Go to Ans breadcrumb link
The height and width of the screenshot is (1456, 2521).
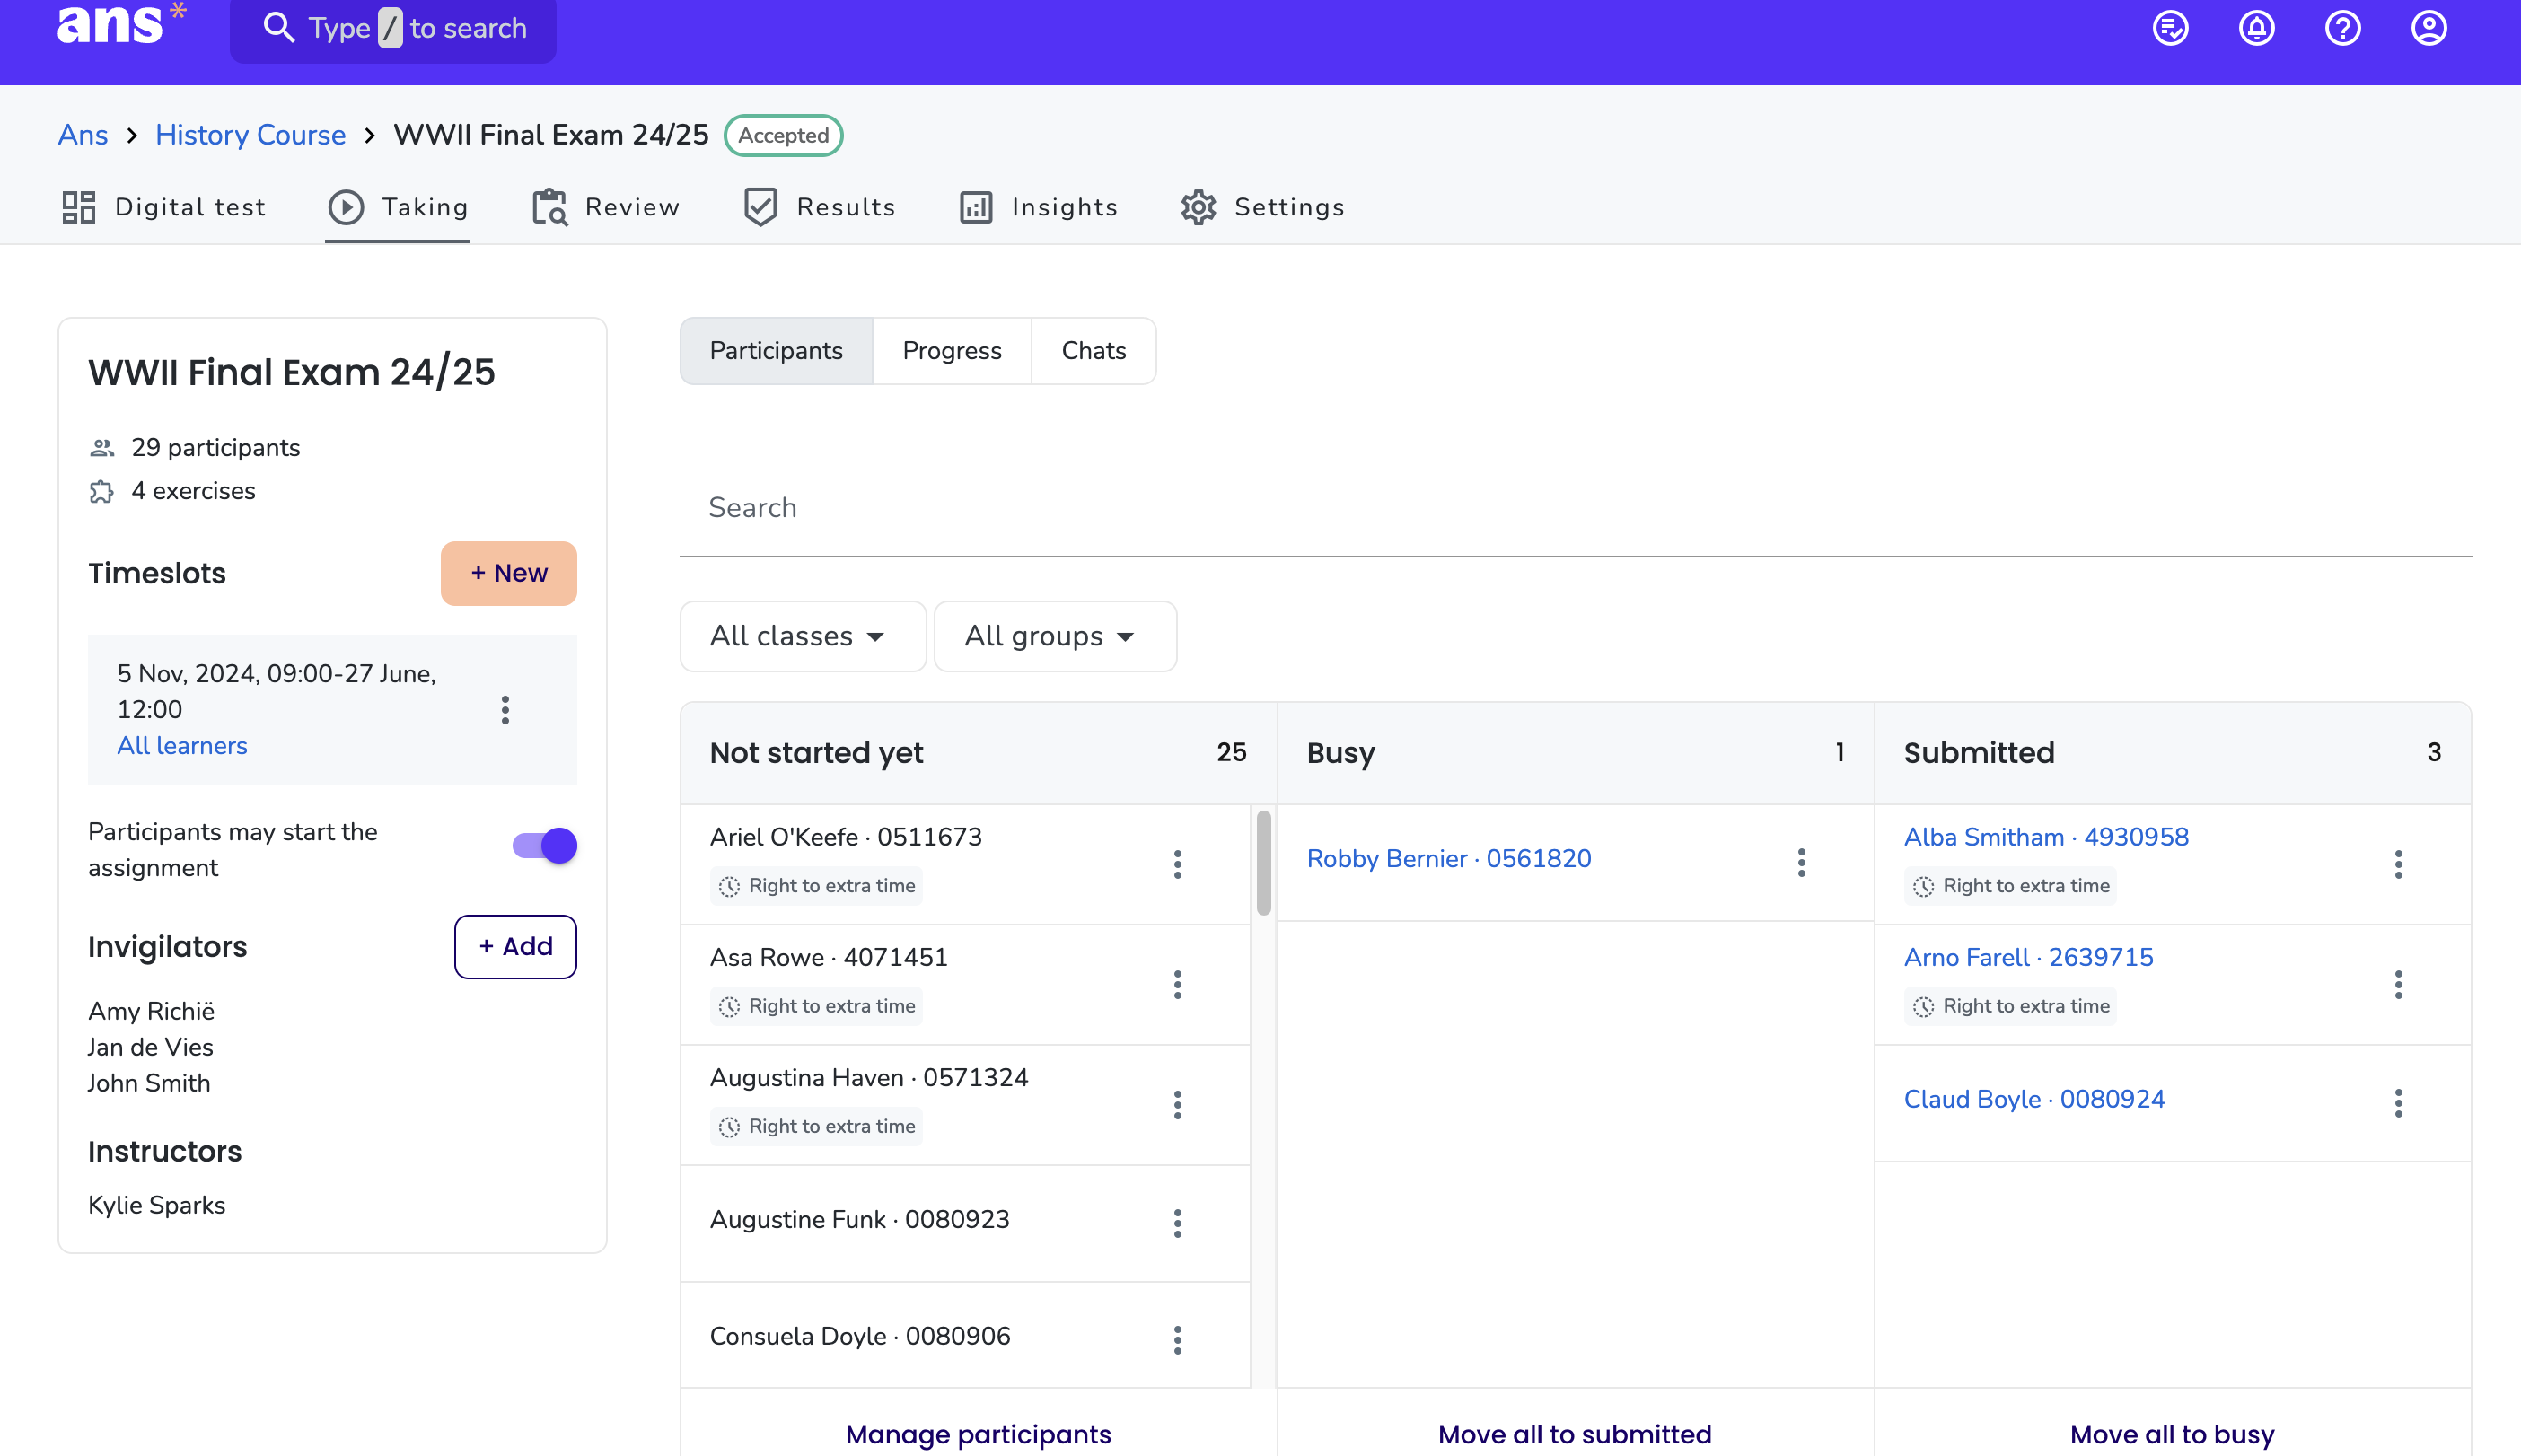click(83, 135)
